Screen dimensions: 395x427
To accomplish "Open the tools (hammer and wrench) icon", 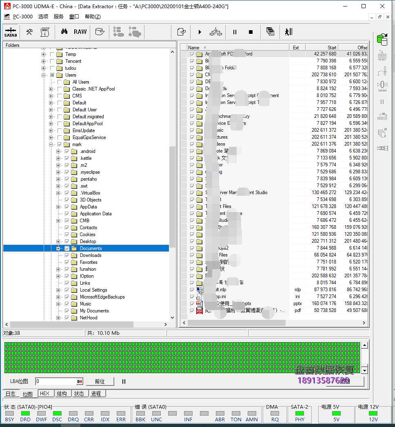I will click(x=29, y=32).
